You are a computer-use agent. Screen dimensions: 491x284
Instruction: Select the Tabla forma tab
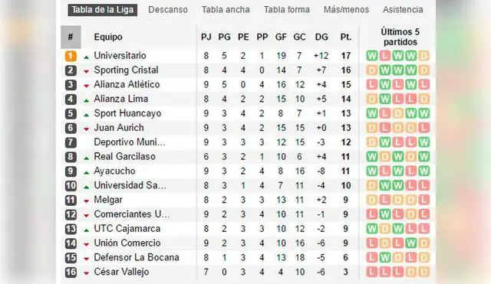pos(286,10)
